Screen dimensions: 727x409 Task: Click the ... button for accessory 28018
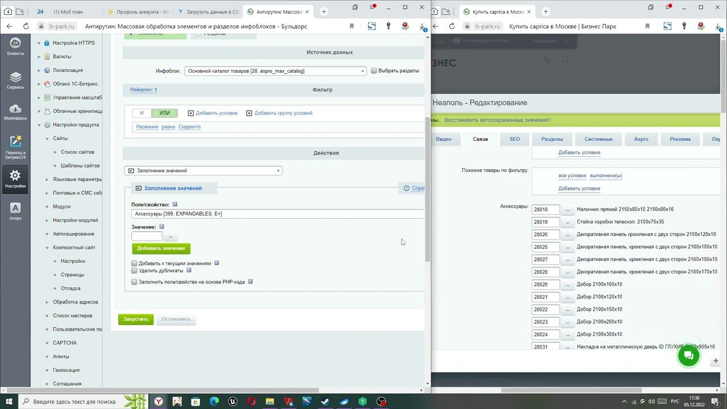[x=567, y=210]
